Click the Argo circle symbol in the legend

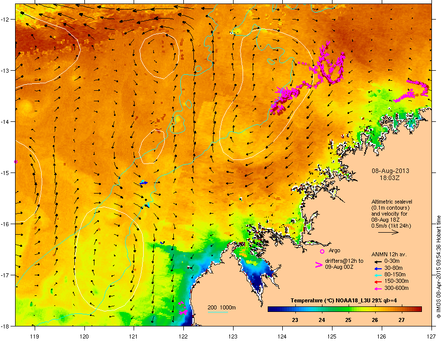coord(322,251)
